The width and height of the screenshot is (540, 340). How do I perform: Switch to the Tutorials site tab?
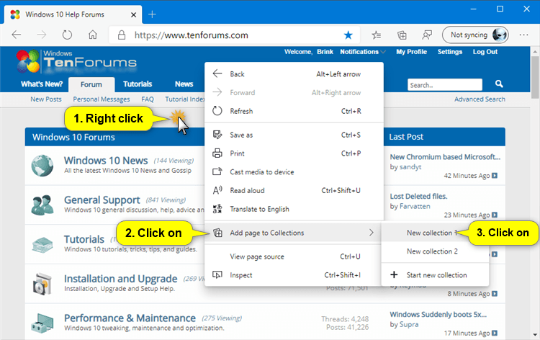tap(138, 84)
